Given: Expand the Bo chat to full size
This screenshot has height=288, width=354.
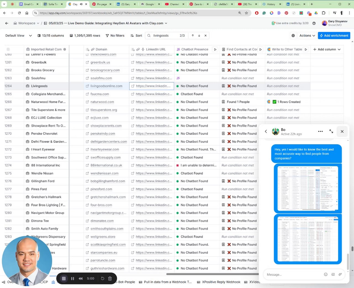Looking at the screenshot, I should coord(331,131).
